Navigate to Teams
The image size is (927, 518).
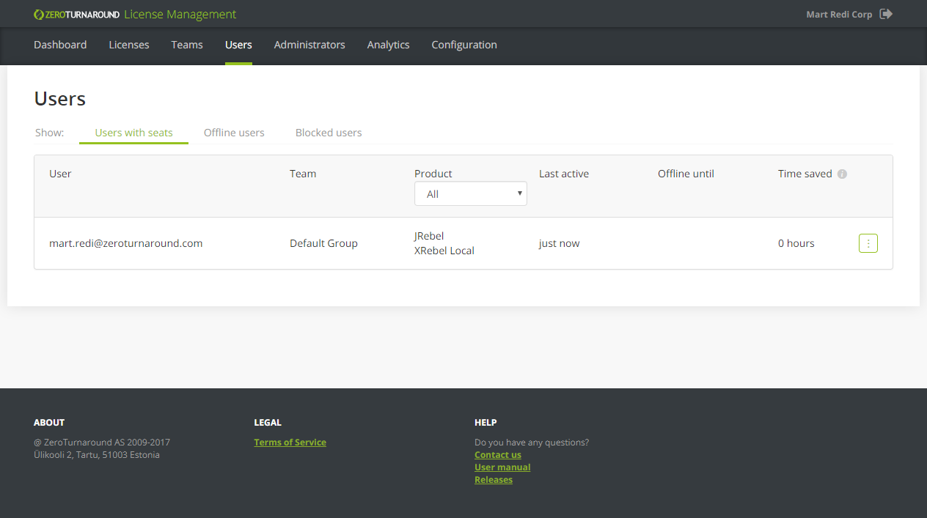coord(187,45)
